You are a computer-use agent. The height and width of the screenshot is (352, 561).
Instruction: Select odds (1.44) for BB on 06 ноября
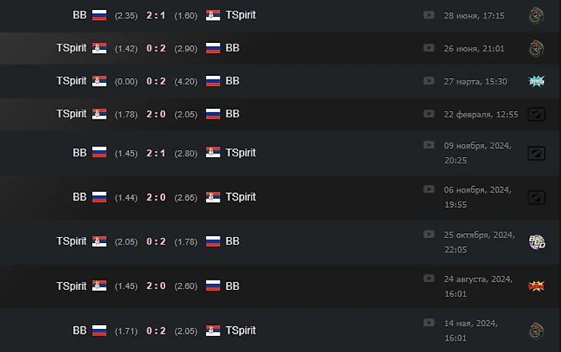pyautogui.click(x=126, y=197)
